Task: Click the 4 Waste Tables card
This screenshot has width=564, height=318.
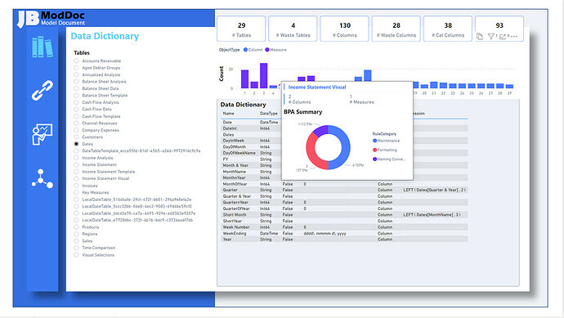Action: tap(293, 29)
